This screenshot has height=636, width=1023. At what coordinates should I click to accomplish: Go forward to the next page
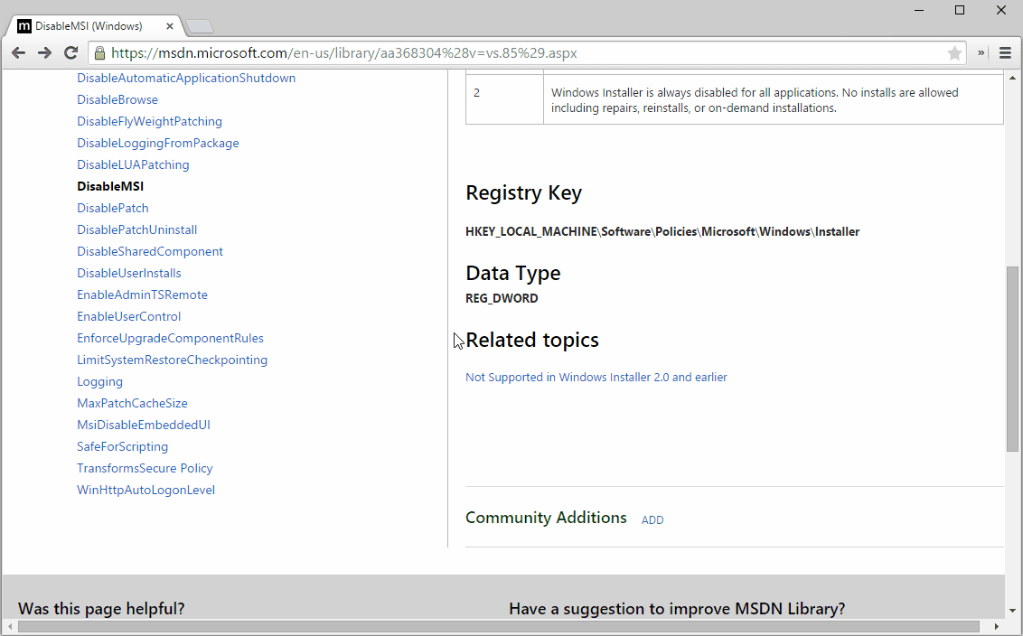click(x=44, y=52)
